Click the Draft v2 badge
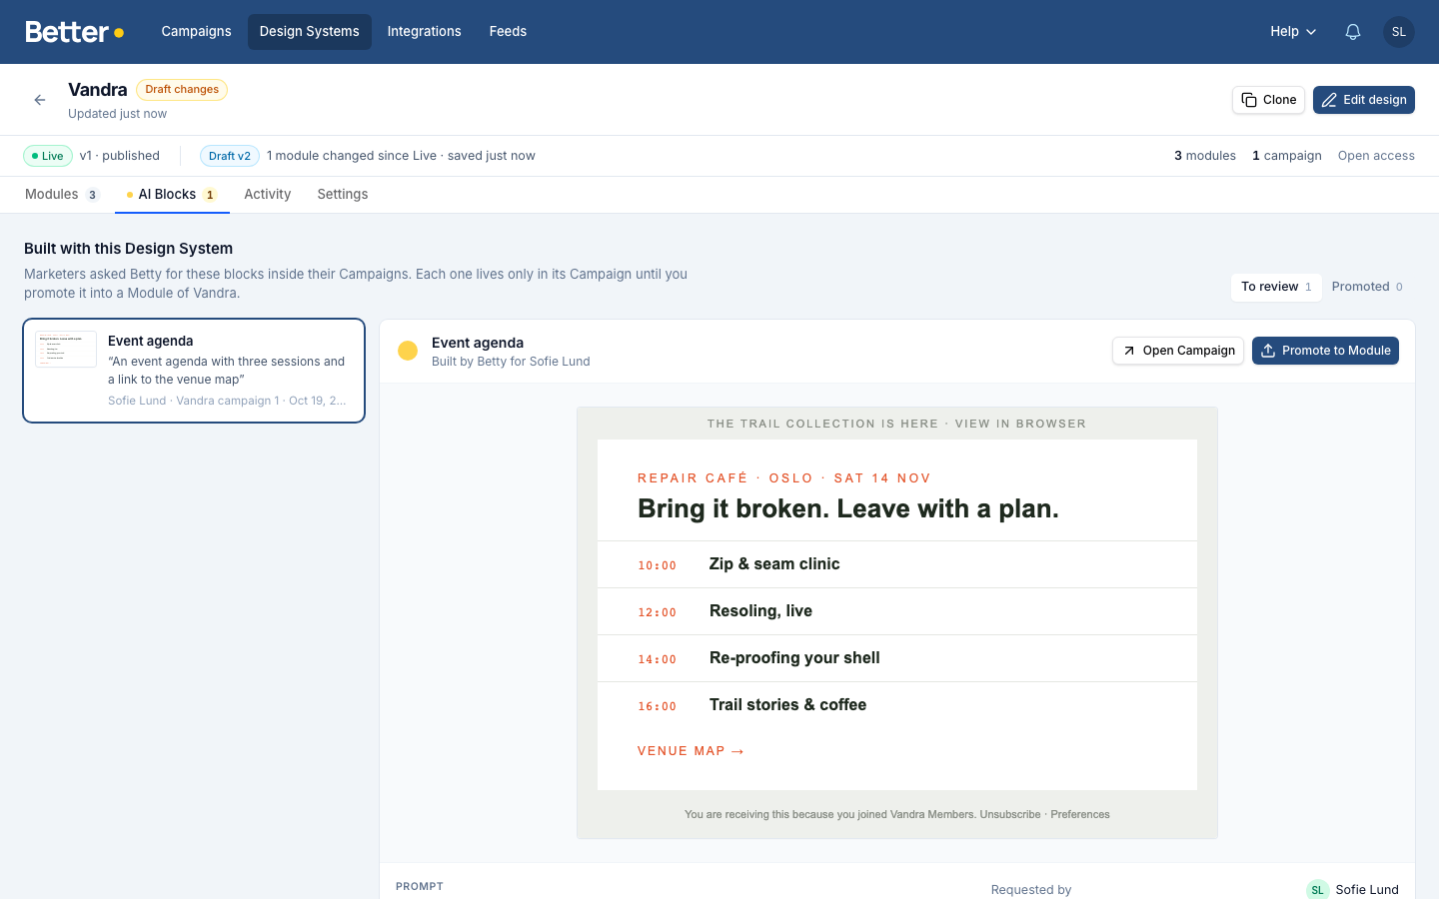The height and width of the screenshot is (899, 1439). tap(230, 156)
